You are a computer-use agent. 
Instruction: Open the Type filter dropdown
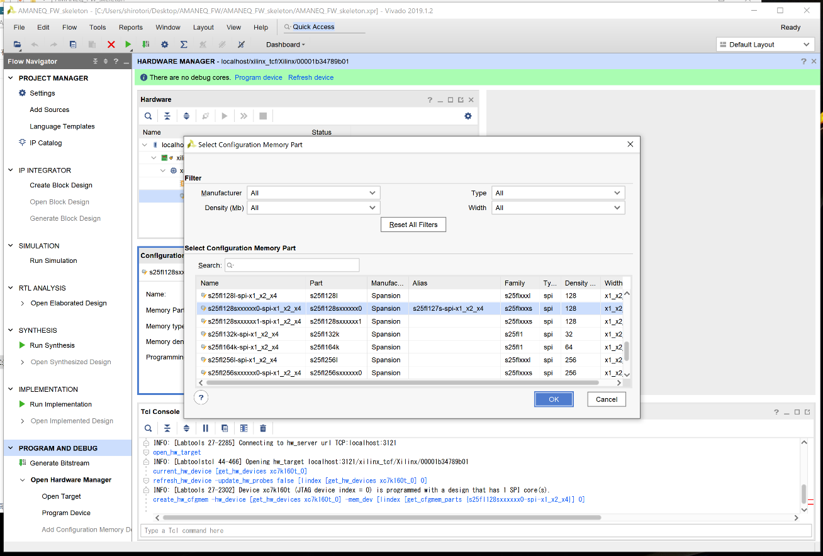(558, 193)
